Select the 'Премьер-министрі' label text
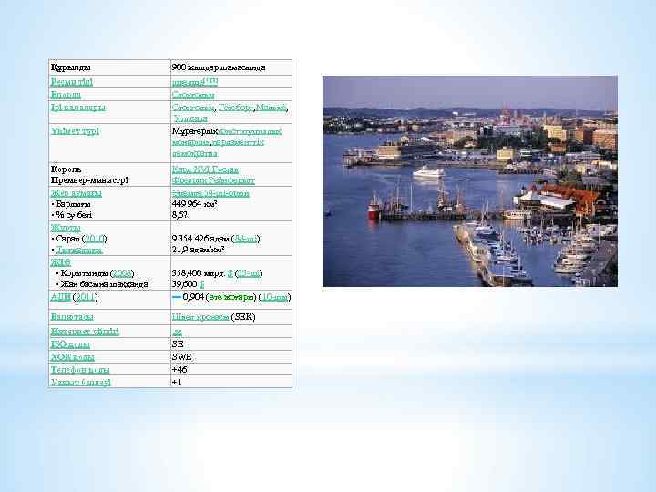 [89, 180]
